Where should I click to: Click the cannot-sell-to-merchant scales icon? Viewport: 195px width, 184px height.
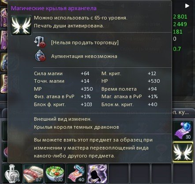(x=40, y=42)
